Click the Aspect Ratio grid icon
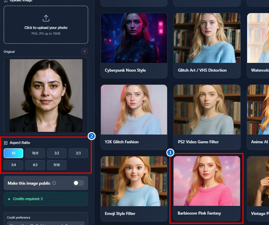Screen dimensions: 269x225 point(6,143)
